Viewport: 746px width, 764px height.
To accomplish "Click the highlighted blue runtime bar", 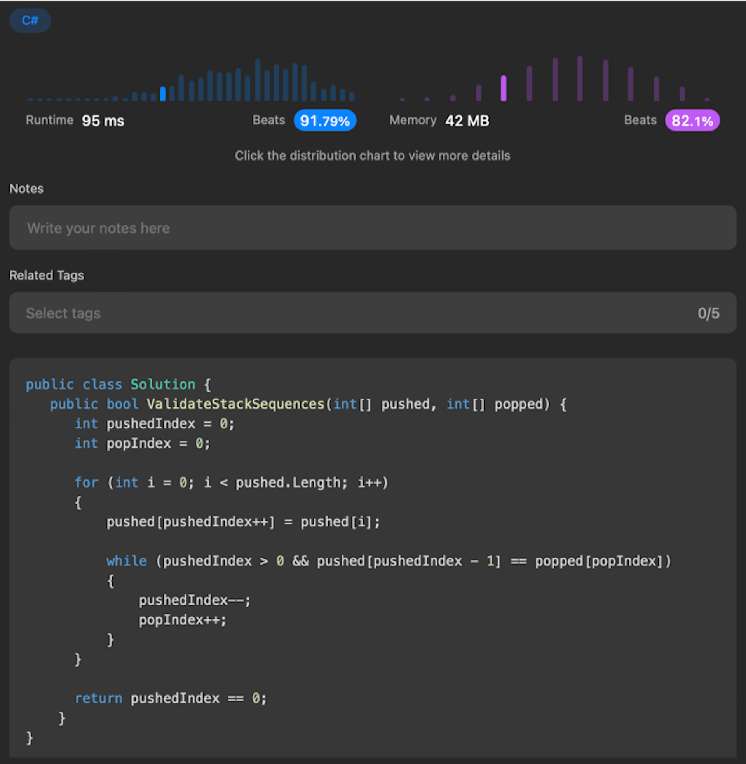I will point(162,94).
